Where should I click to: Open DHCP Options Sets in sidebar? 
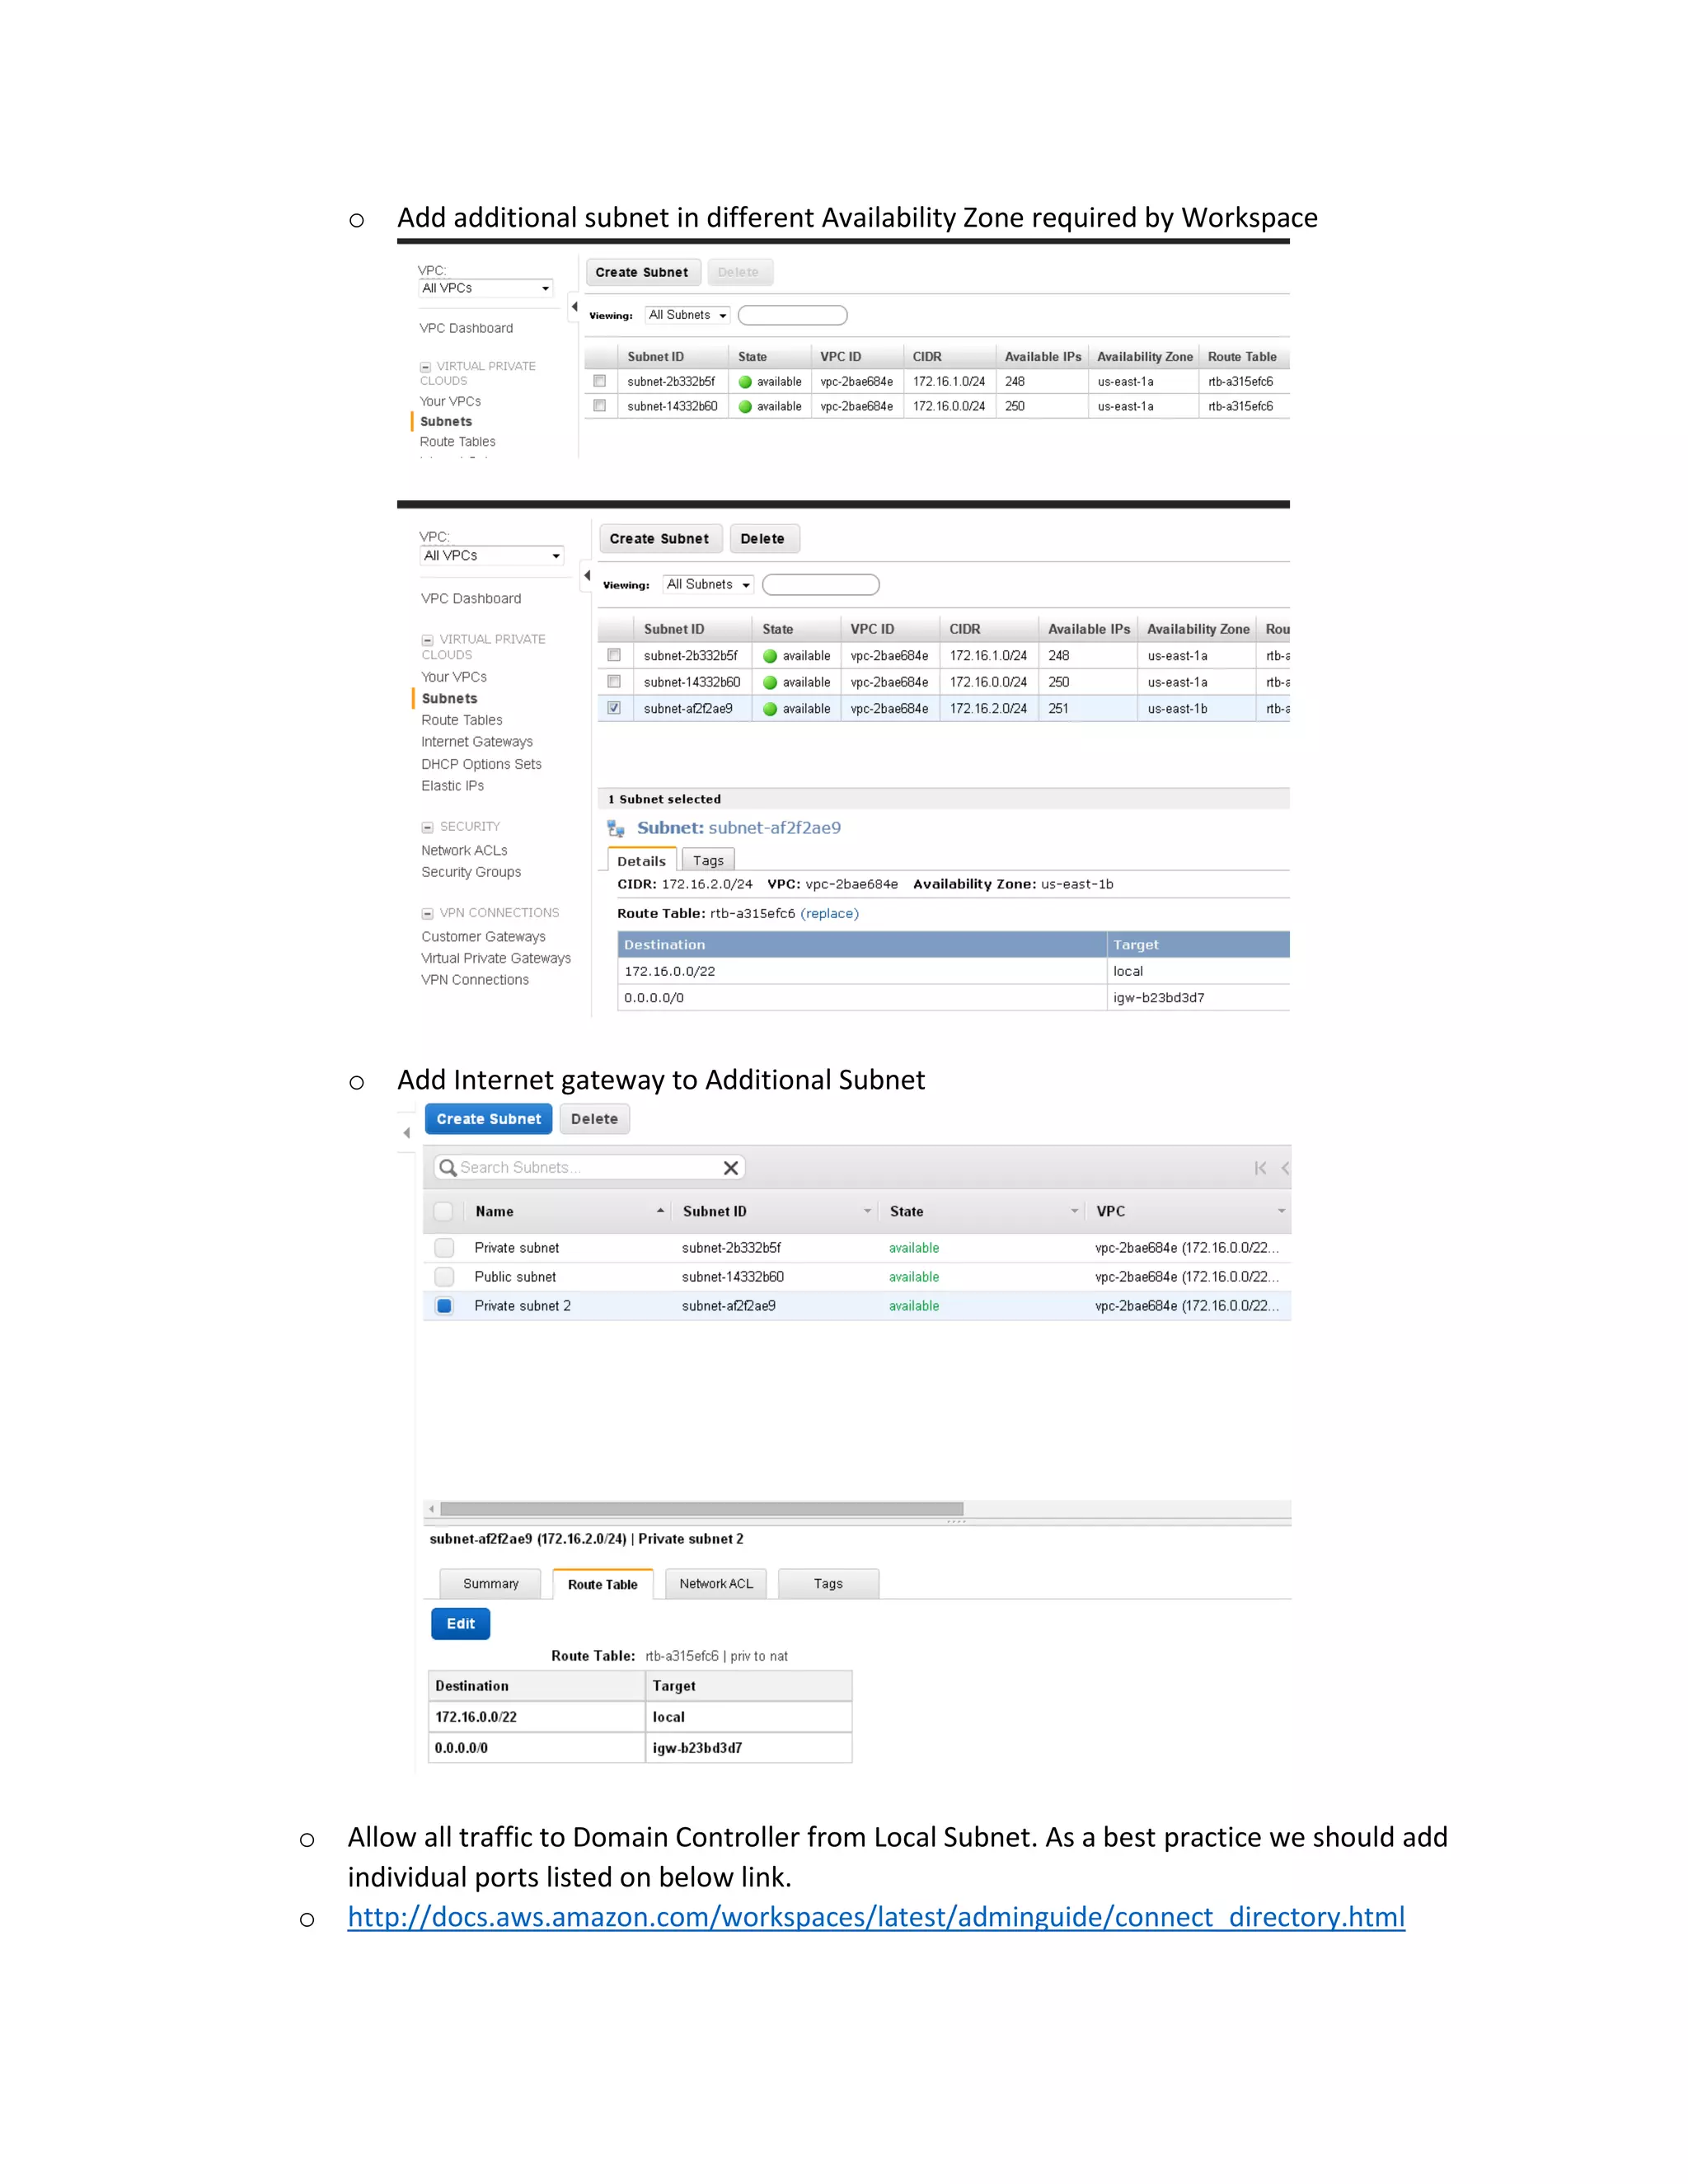click(481, 764)
